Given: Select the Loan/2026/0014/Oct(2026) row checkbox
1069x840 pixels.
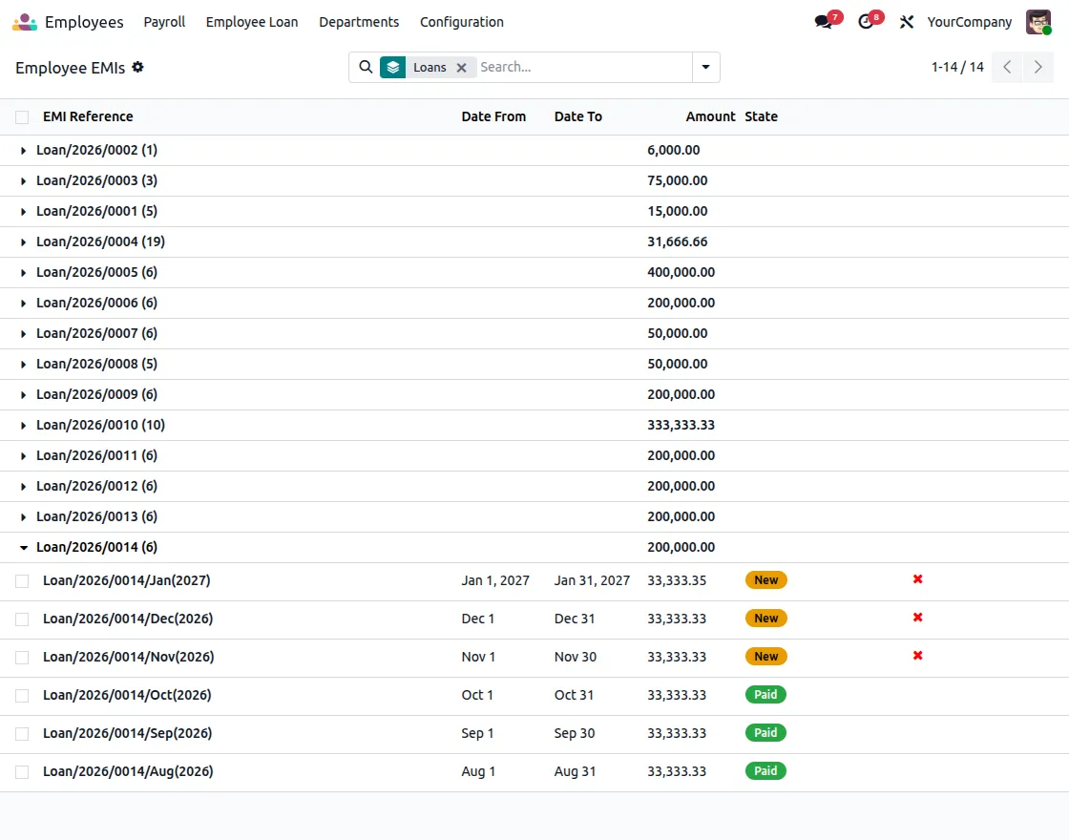Looking at the screenshot, I should [22, 696].
